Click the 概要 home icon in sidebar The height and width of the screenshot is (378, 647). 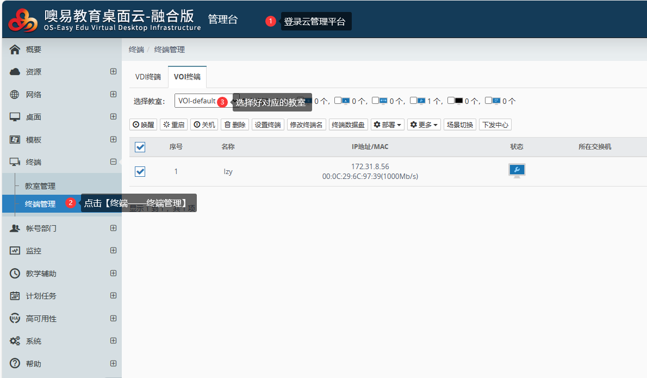pos(15,49)
